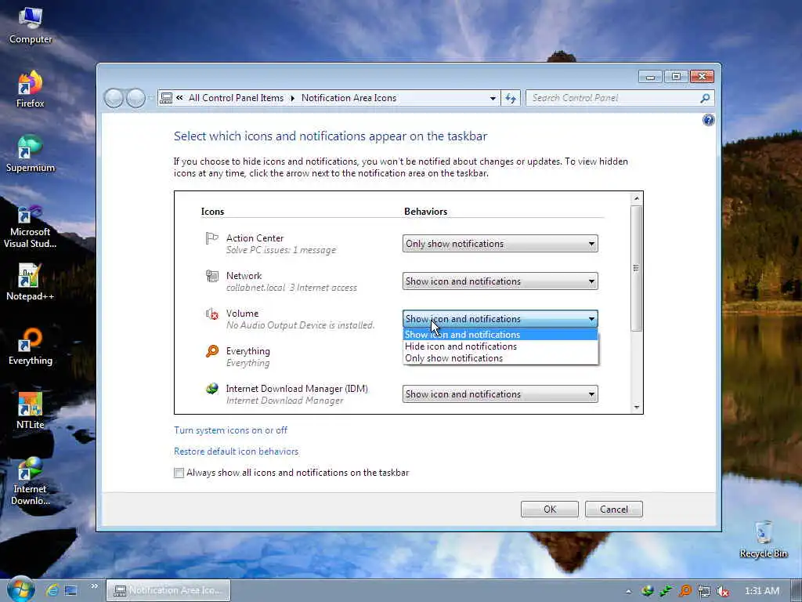Expand the arrow after All Control Panel Items
The height and width of the screenshot is (602, 802).
click(293, 98)
